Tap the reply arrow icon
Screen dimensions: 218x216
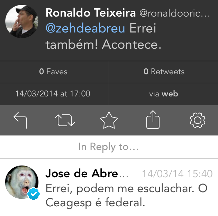20,120
